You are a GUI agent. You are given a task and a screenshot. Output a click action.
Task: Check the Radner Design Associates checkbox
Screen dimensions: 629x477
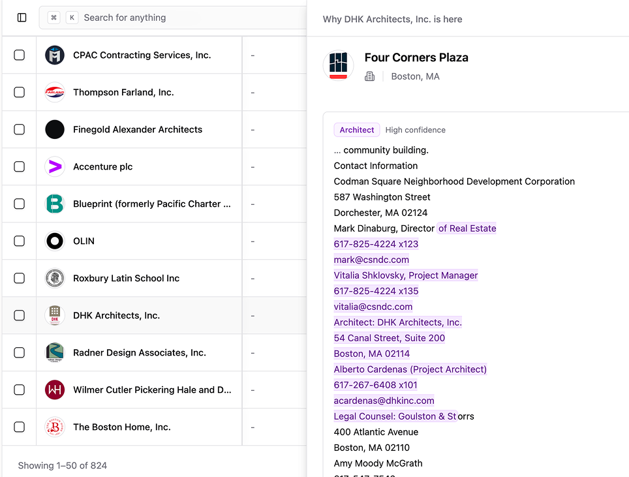[20, 352]
